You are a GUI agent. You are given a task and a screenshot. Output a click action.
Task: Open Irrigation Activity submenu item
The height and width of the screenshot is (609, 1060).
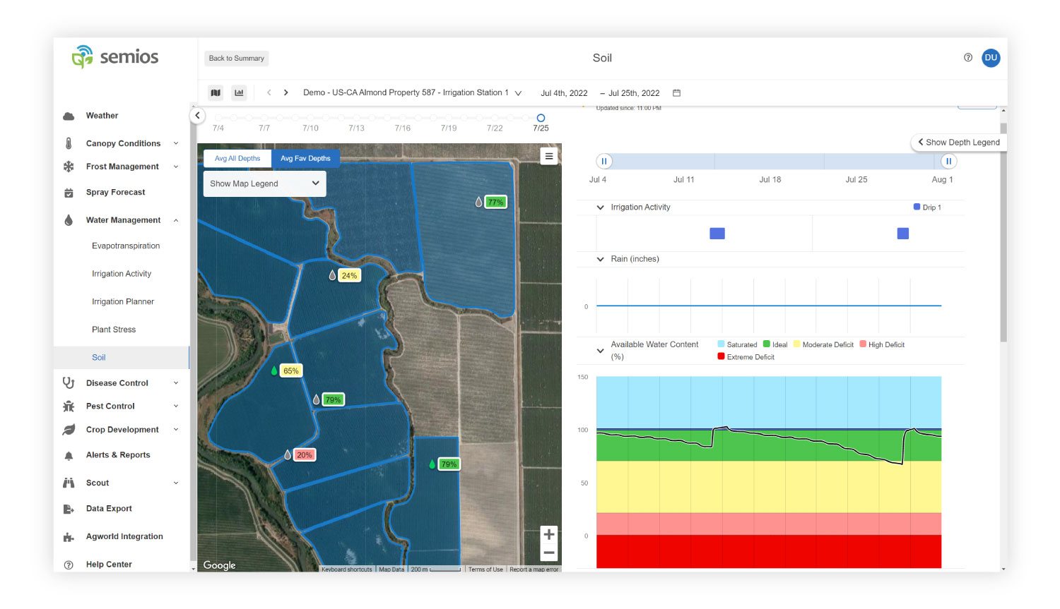pyautogui.click(x=122, y=274)
